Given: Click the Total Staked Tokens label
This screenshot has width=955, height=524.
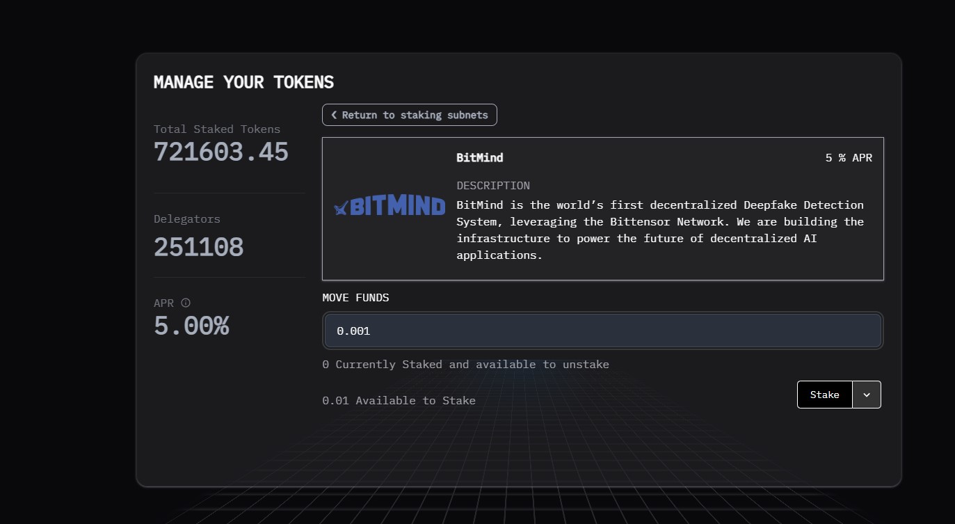Looking at the screenshot, I should pos(216,129).
